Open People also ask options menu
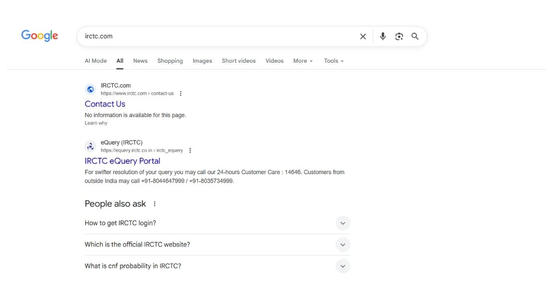 [x=155, y=204]
